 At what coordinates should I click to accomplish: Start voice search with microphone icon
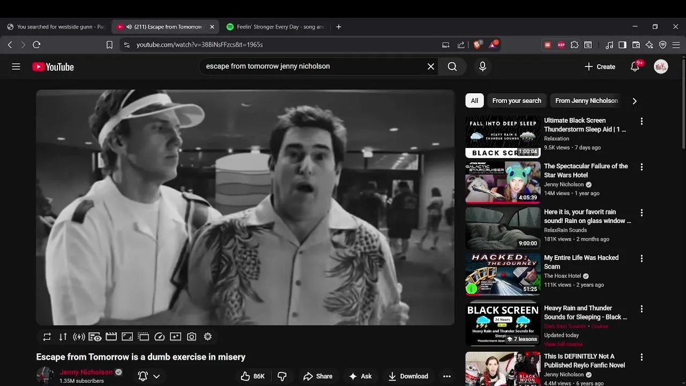click(x=482, y=66)
